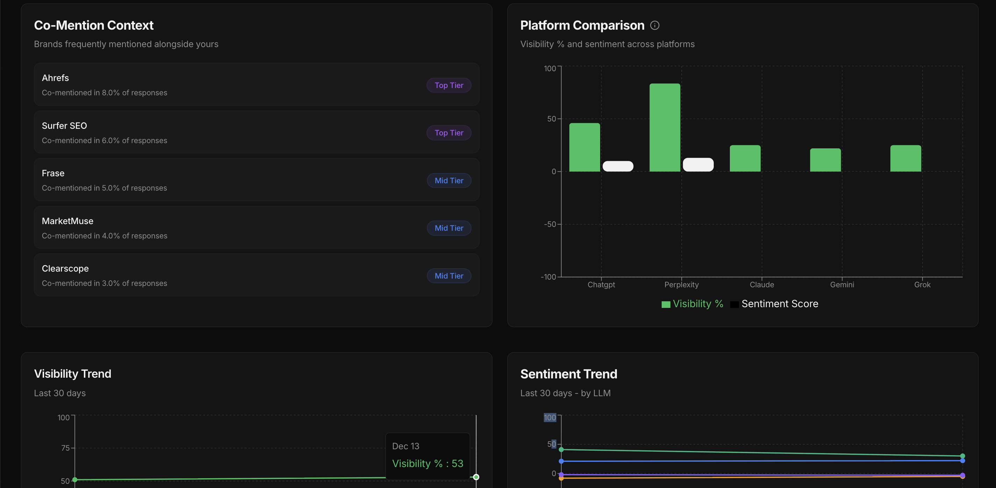This screenshot has height=488, width=996.
Task: Select the Clearscope co-mention row
Action: point(232,275)
